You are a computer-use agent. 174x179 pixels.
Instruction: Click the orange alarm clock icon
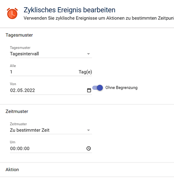(x=12, y=13)
